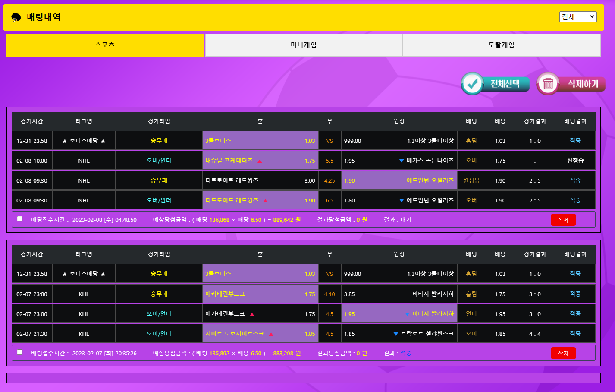615x392 pixels.
Task: Click the checkmark icon on 전체선택
Action: (x=472, y=83)
